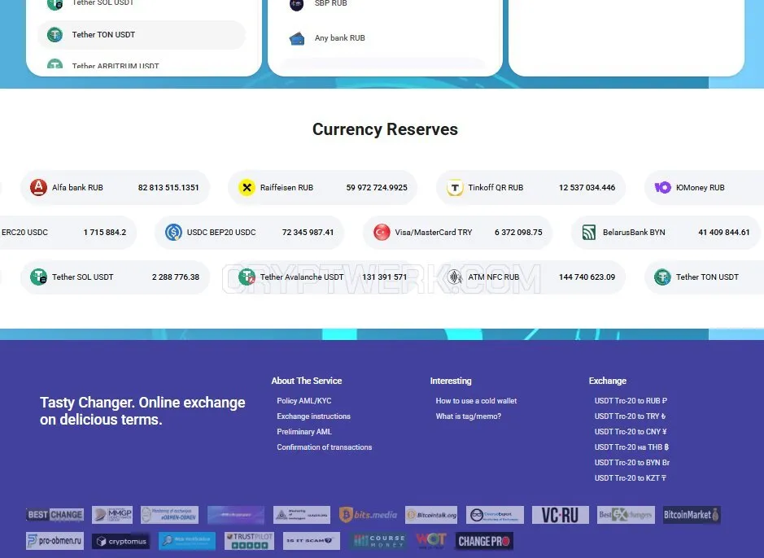Screen dimensions: 764x558
Task: Open What is tag/memo? link
Action: click(x=468, y=416)
